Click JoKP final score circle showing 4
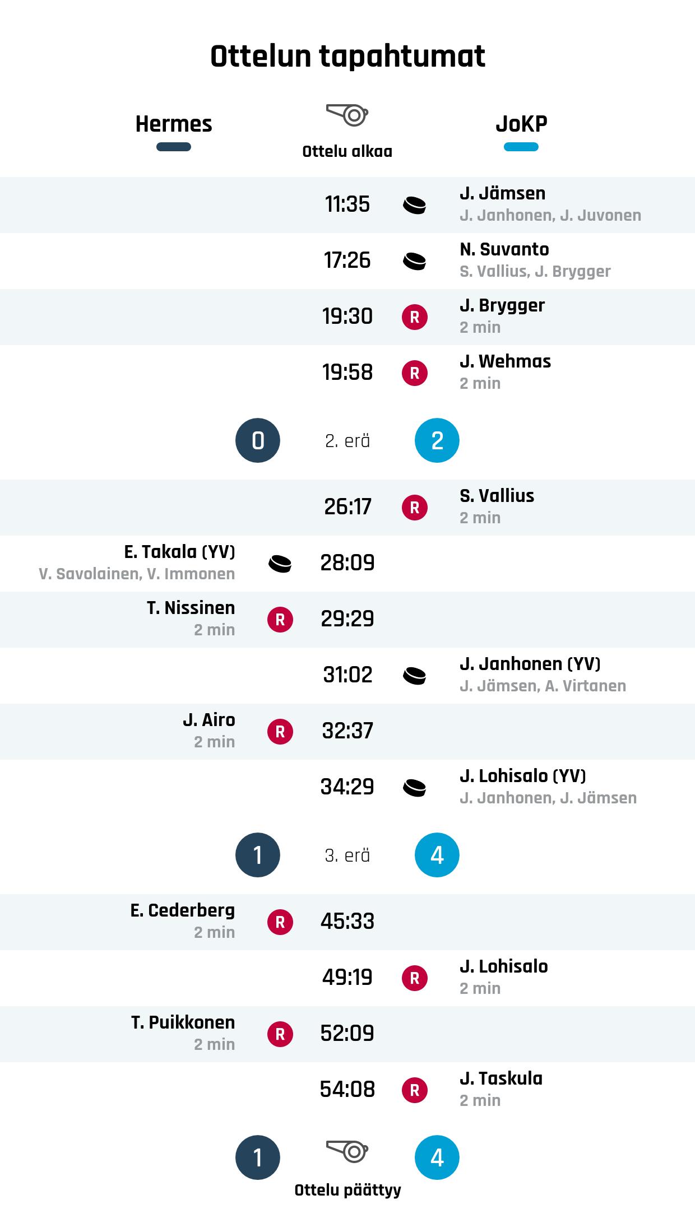 click(437, 1157)
